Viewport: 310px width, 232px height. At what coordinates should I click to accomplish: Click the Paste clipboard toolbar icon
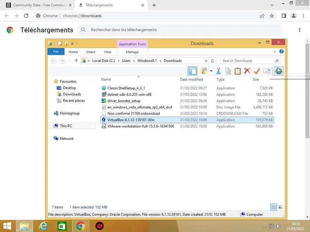237,71
